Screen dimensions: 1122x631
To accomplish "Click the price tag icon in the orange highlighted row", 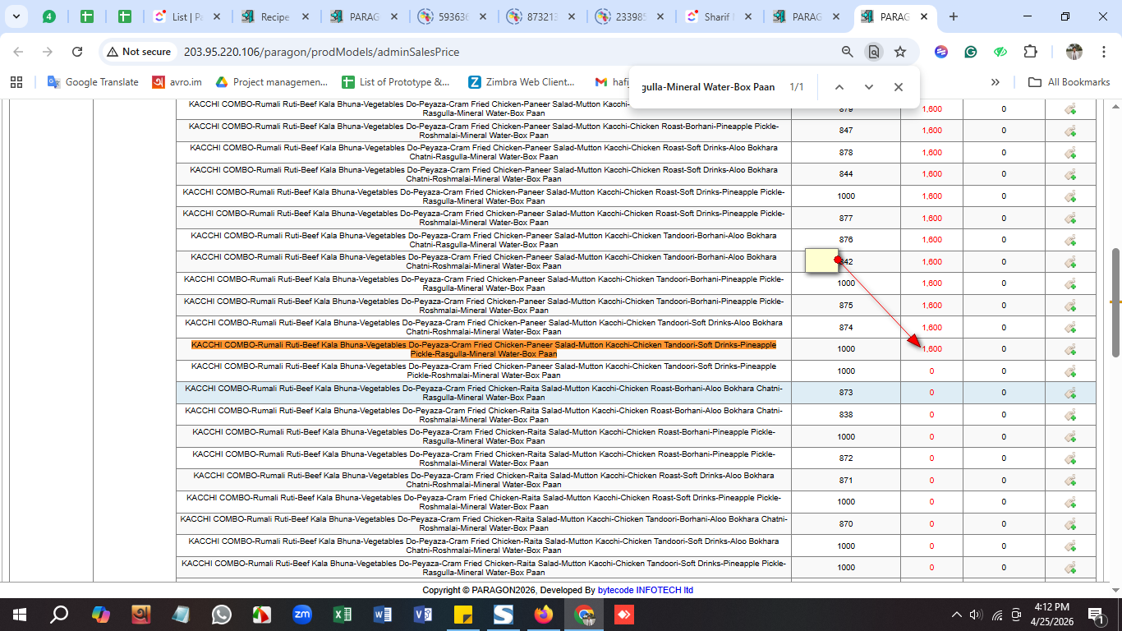I will point(1070,349).
